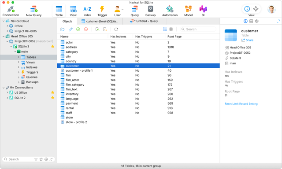Open the BI toolbar icon

click(203, 11)
